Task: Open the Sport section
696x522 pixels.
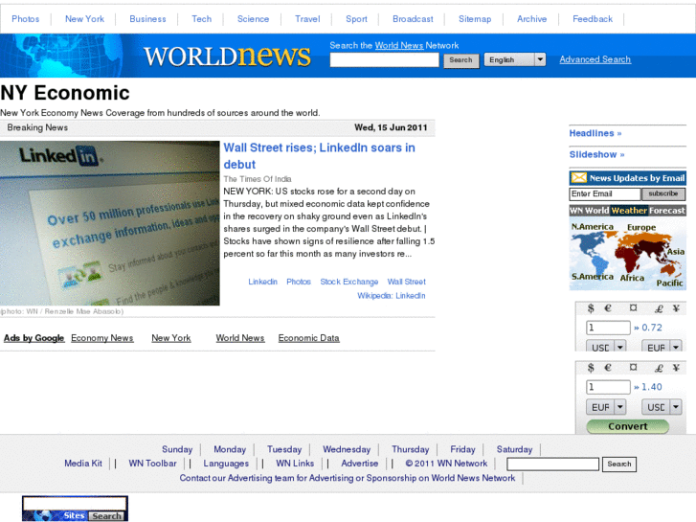Action: (356, 19)
